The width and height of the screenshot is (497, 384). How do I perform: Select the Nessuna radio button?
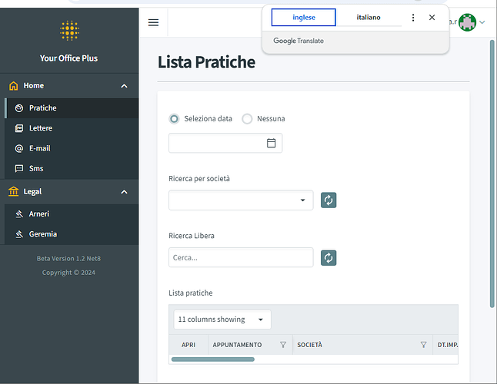coord(247,119)
